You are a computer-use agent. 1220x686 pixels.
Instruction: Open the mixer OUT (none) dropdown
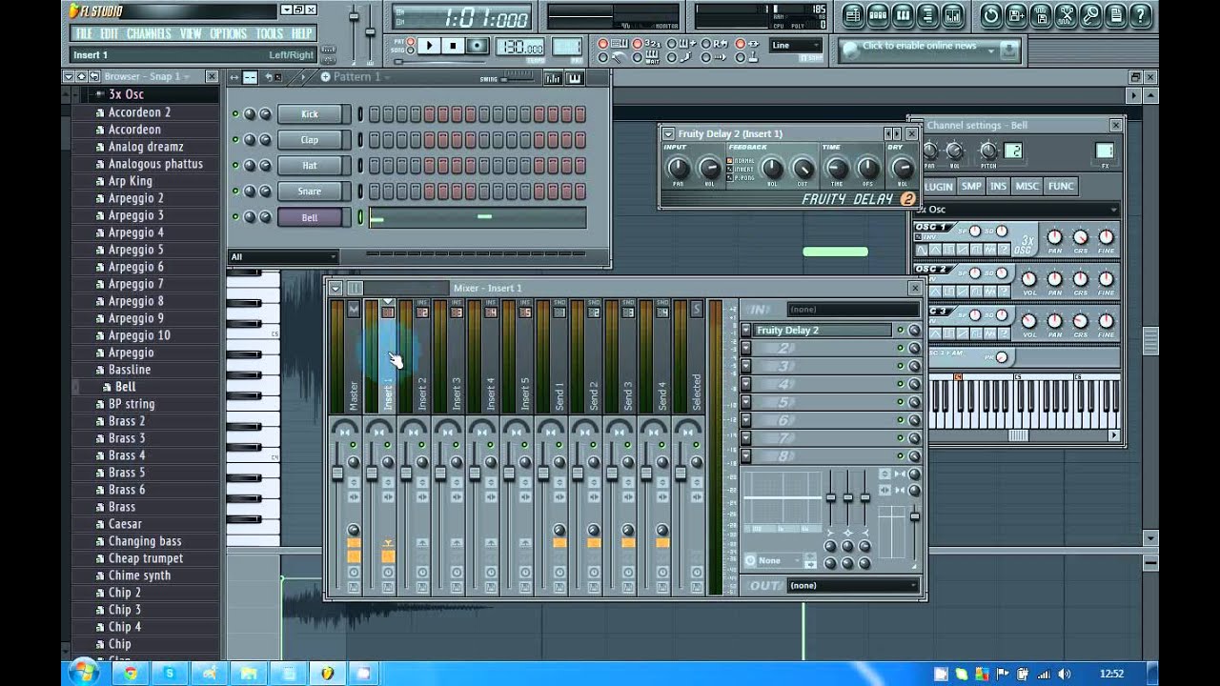(853, 585)
